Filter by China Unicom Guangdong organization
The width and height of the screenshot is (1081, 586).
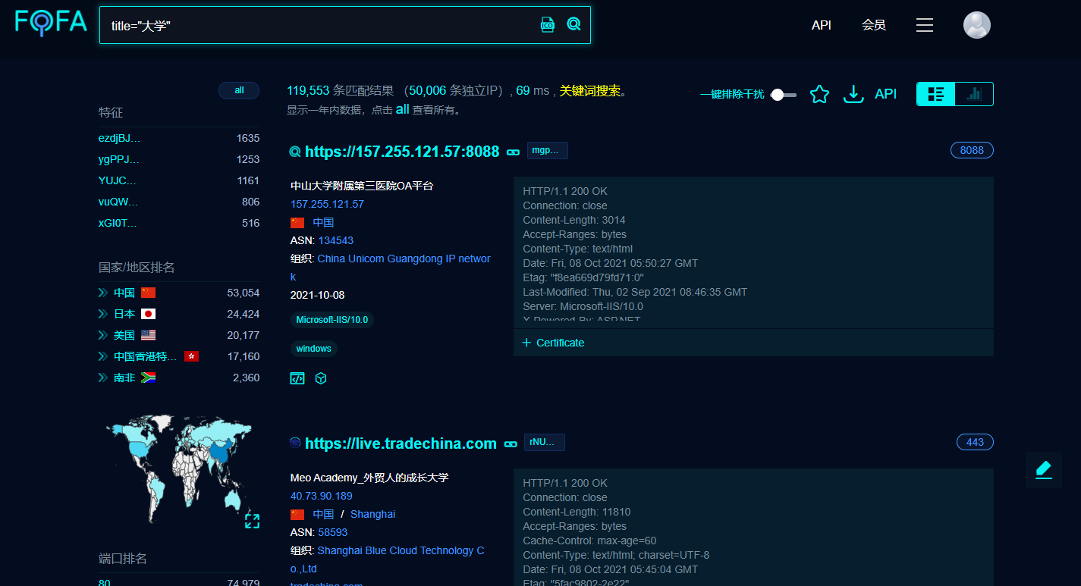(391, 268)
